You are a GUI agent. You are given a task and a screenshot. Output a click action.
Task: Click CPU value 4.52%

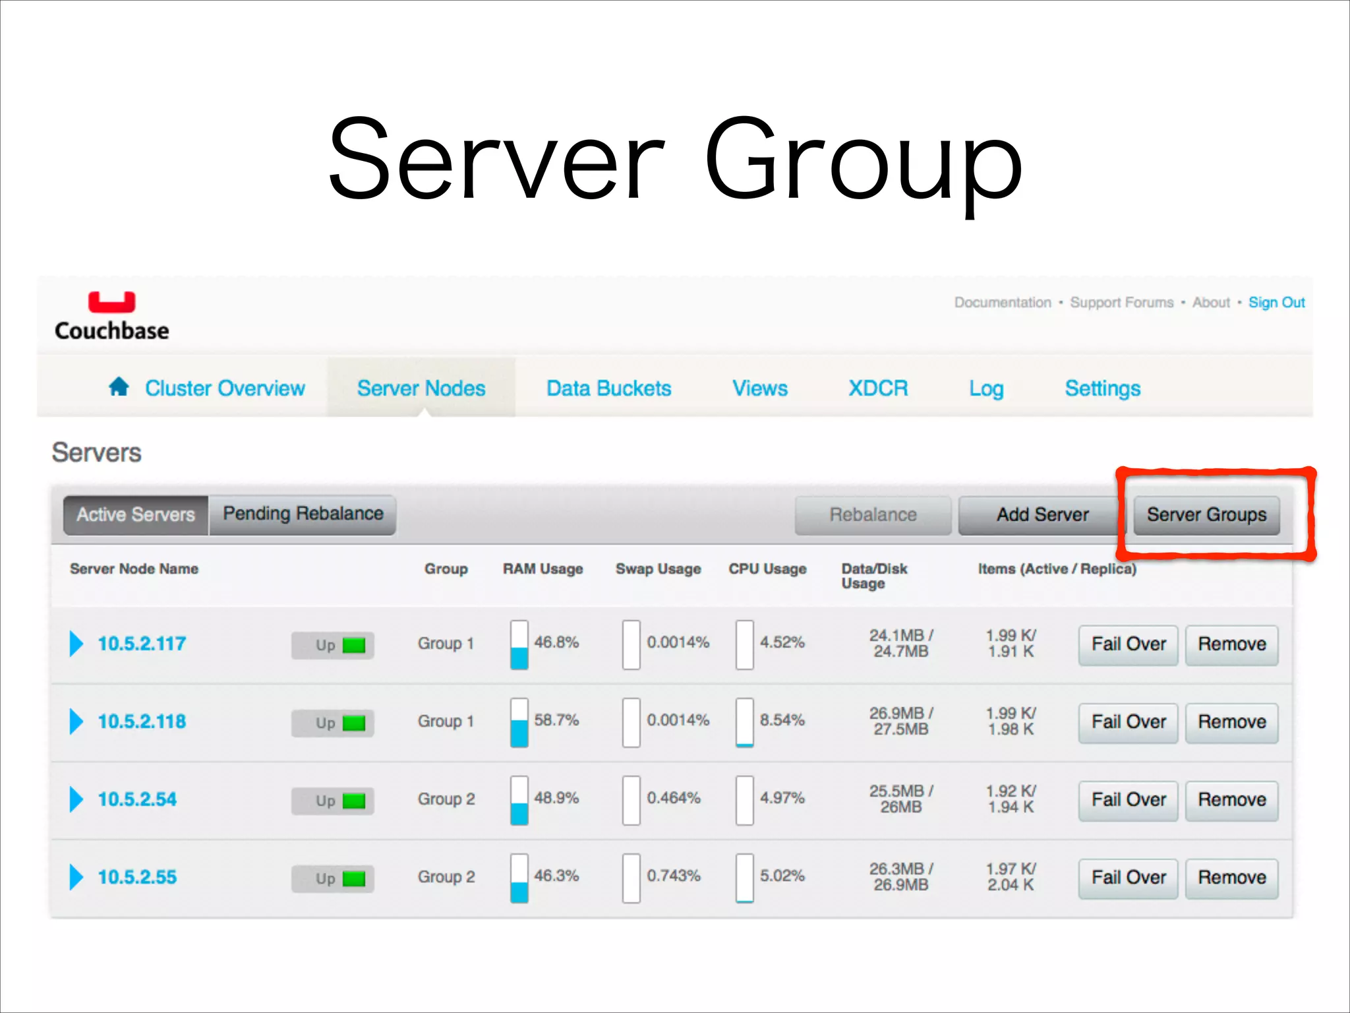click(782, 642)
